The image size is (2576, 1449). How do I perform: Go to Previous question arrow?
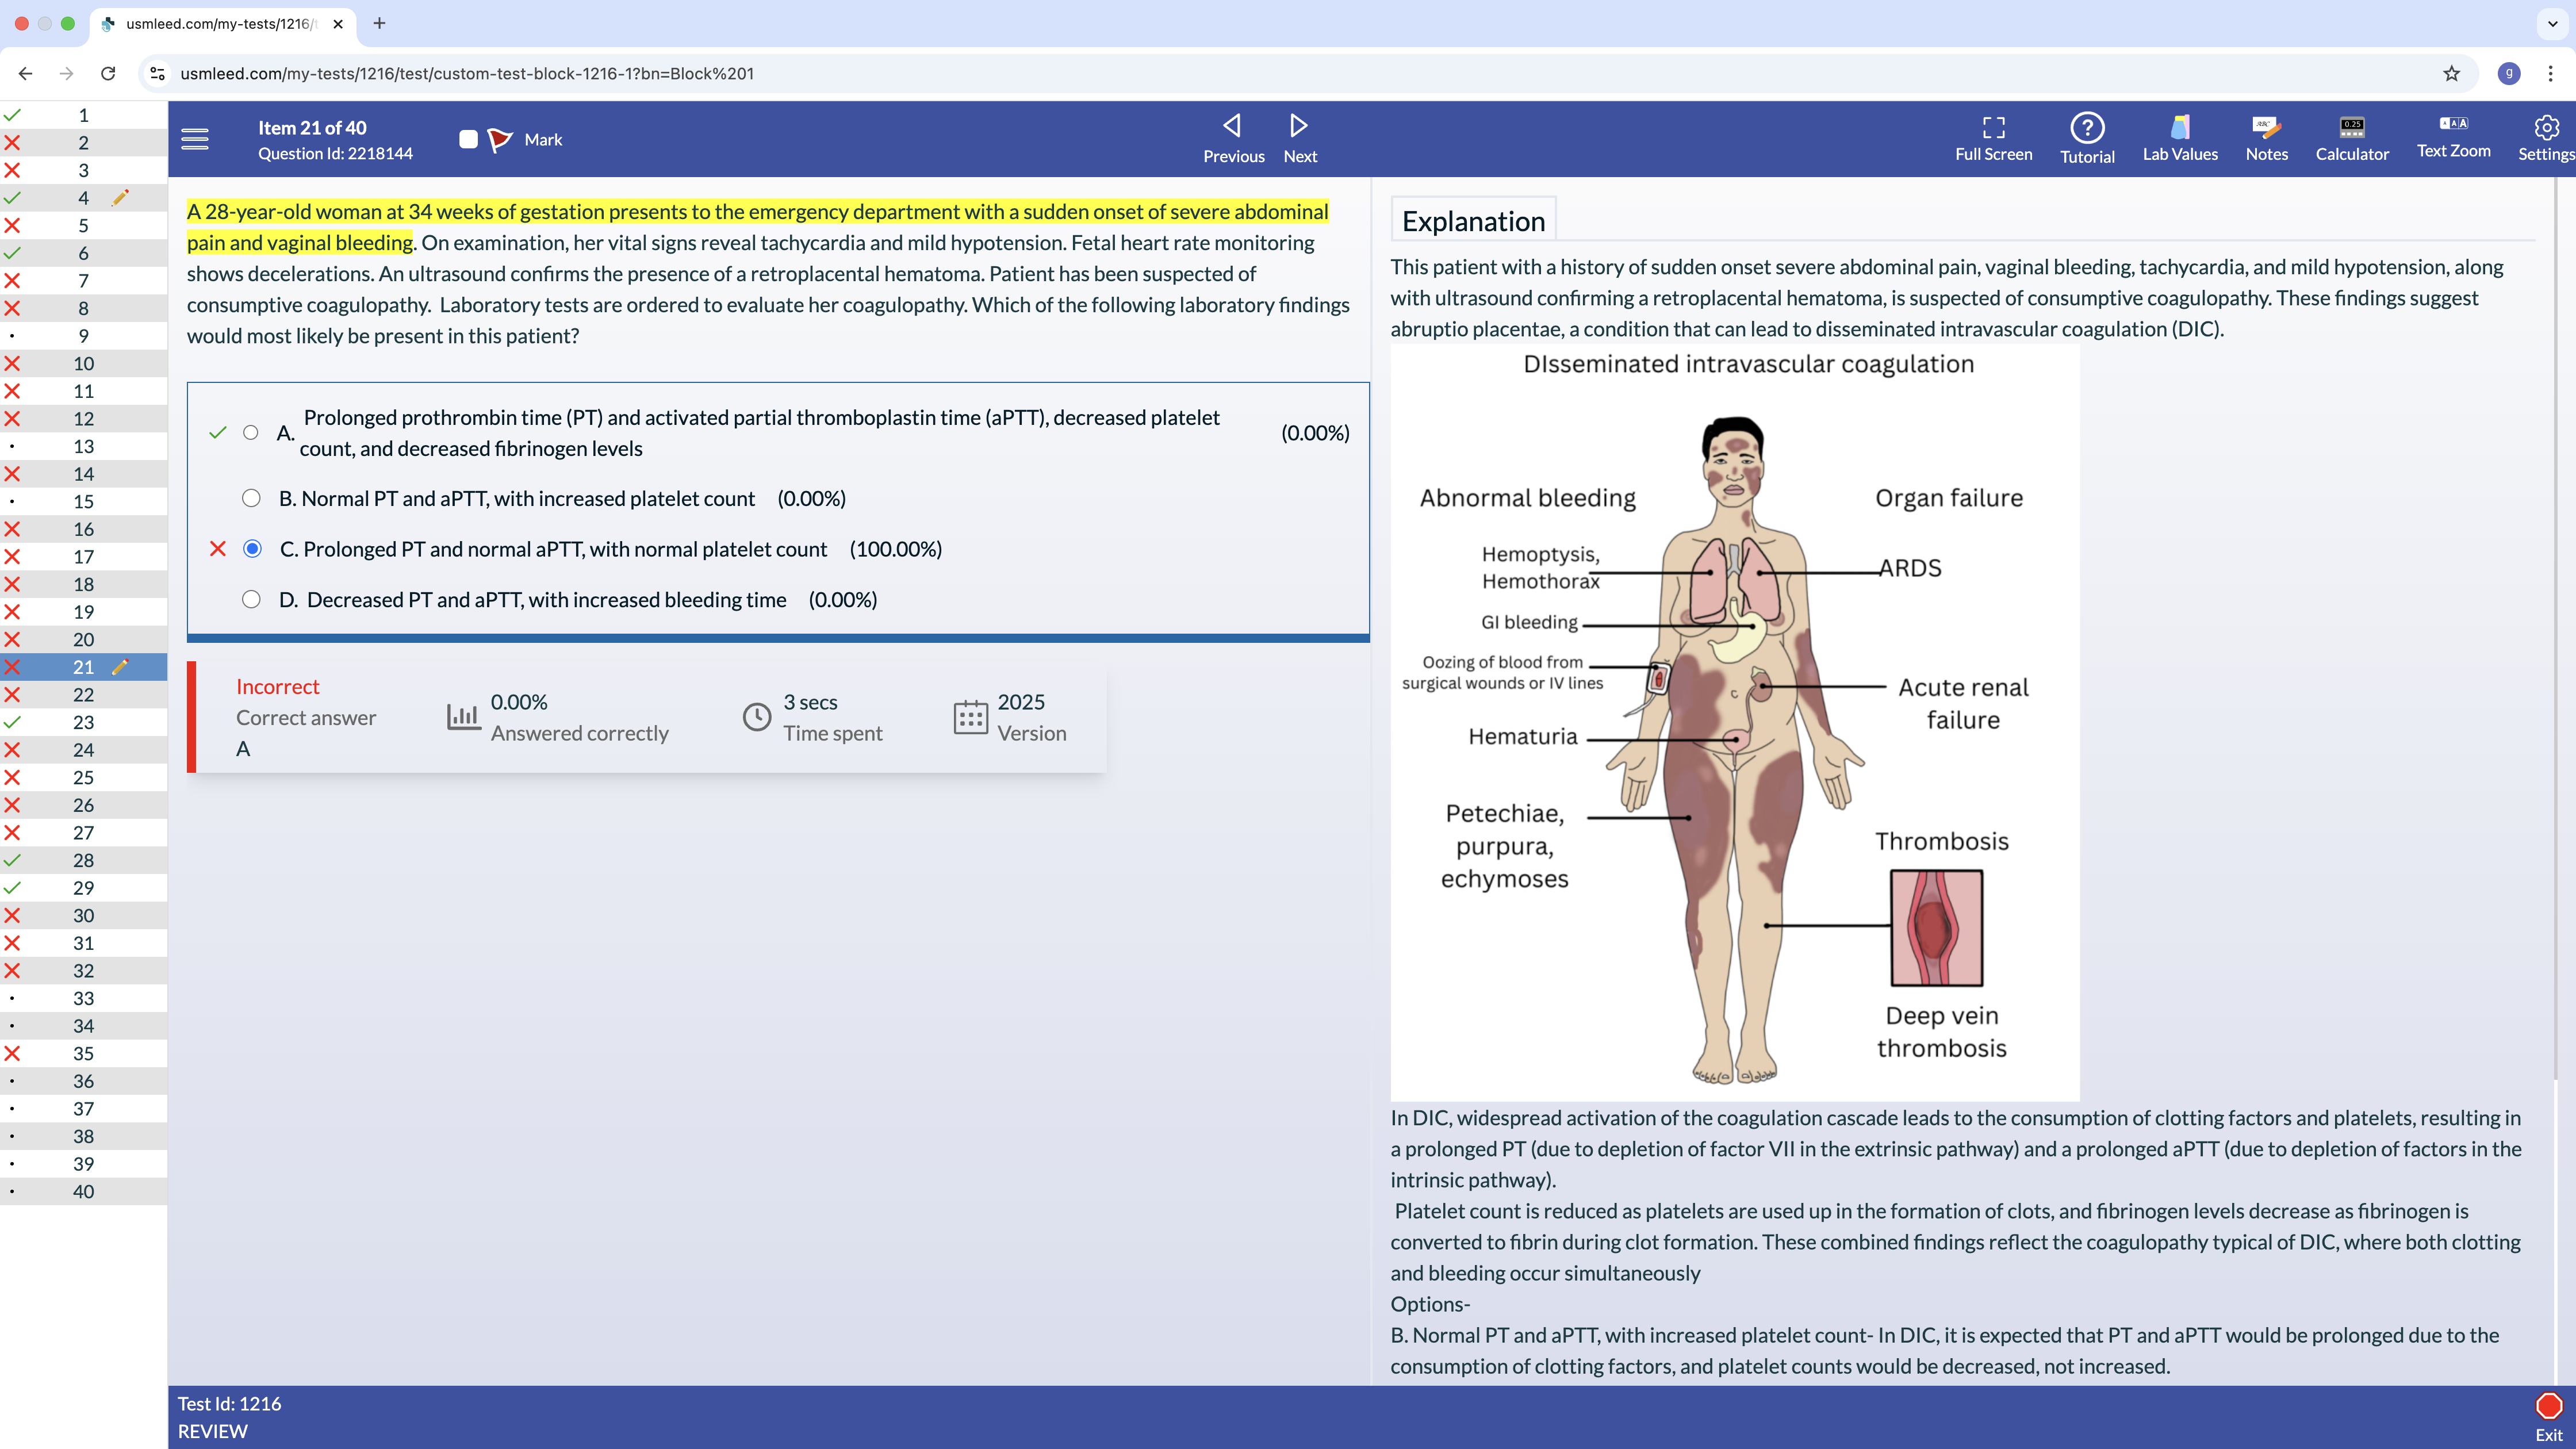point(1233,126)
